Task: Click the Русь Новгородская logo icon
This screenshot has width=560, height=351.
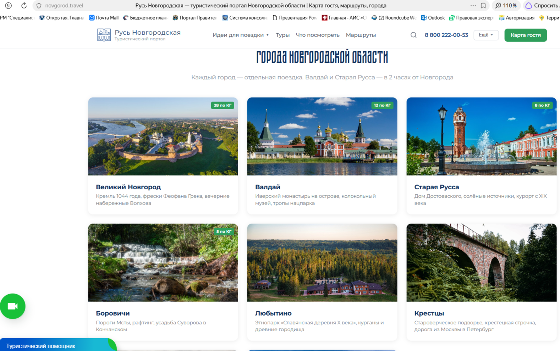Action: coord(104,35)
